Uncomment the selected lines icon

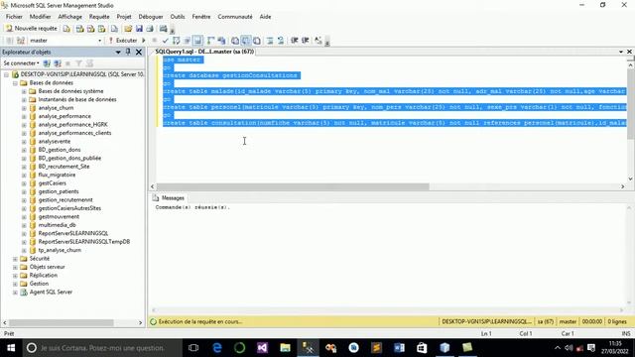pos(280,41)
